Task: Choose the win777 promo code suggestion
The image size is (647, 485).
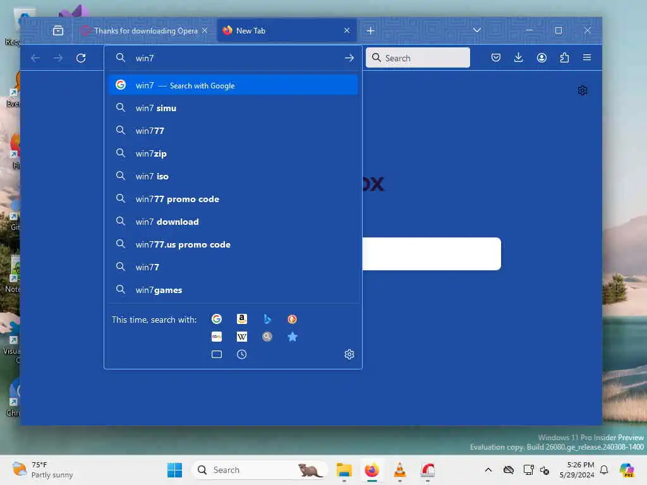Action: (x=233, y=199)
